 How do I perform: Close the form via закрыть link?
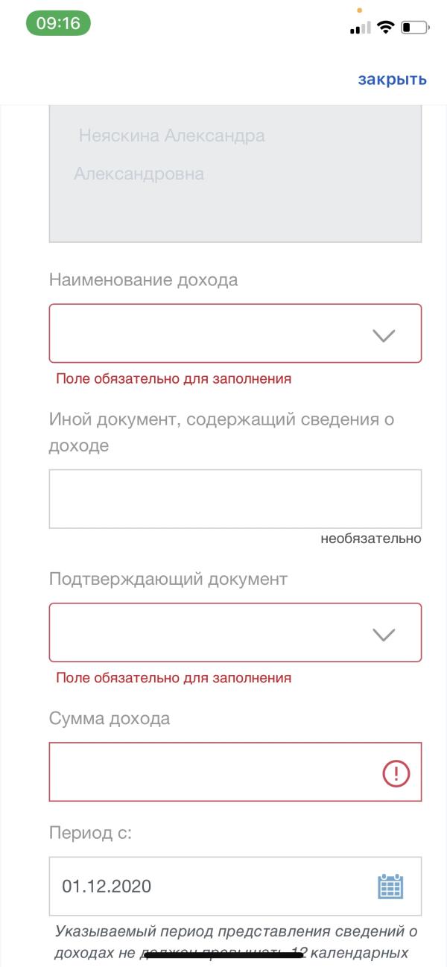point(392,80)
